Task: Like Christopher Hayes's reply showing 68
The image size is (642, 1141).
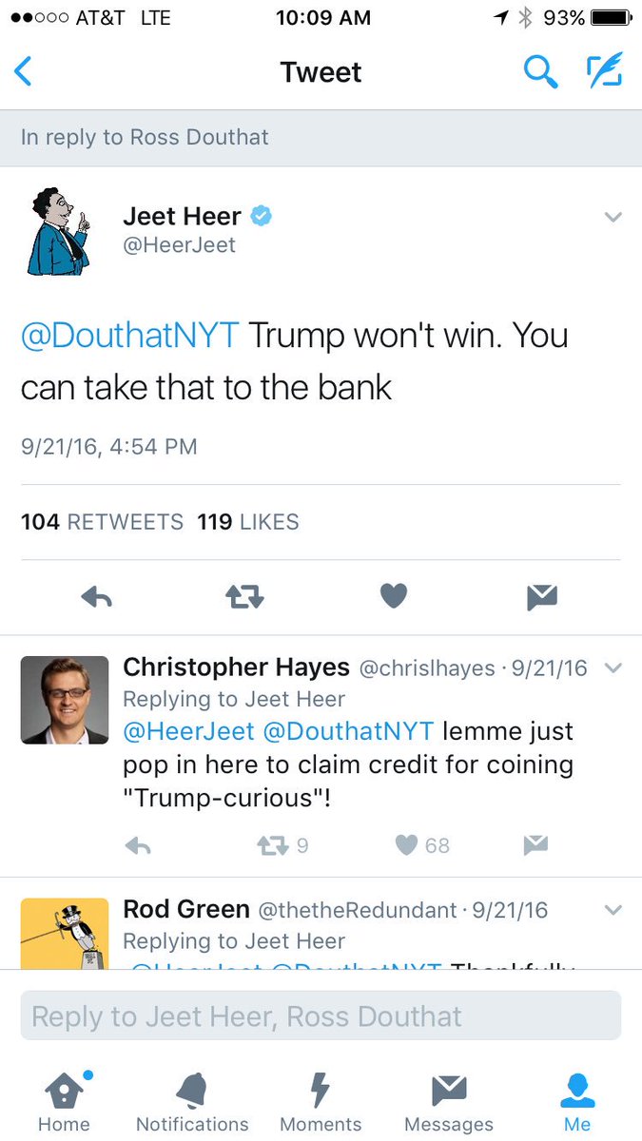Action: click(x=422, y=845)
